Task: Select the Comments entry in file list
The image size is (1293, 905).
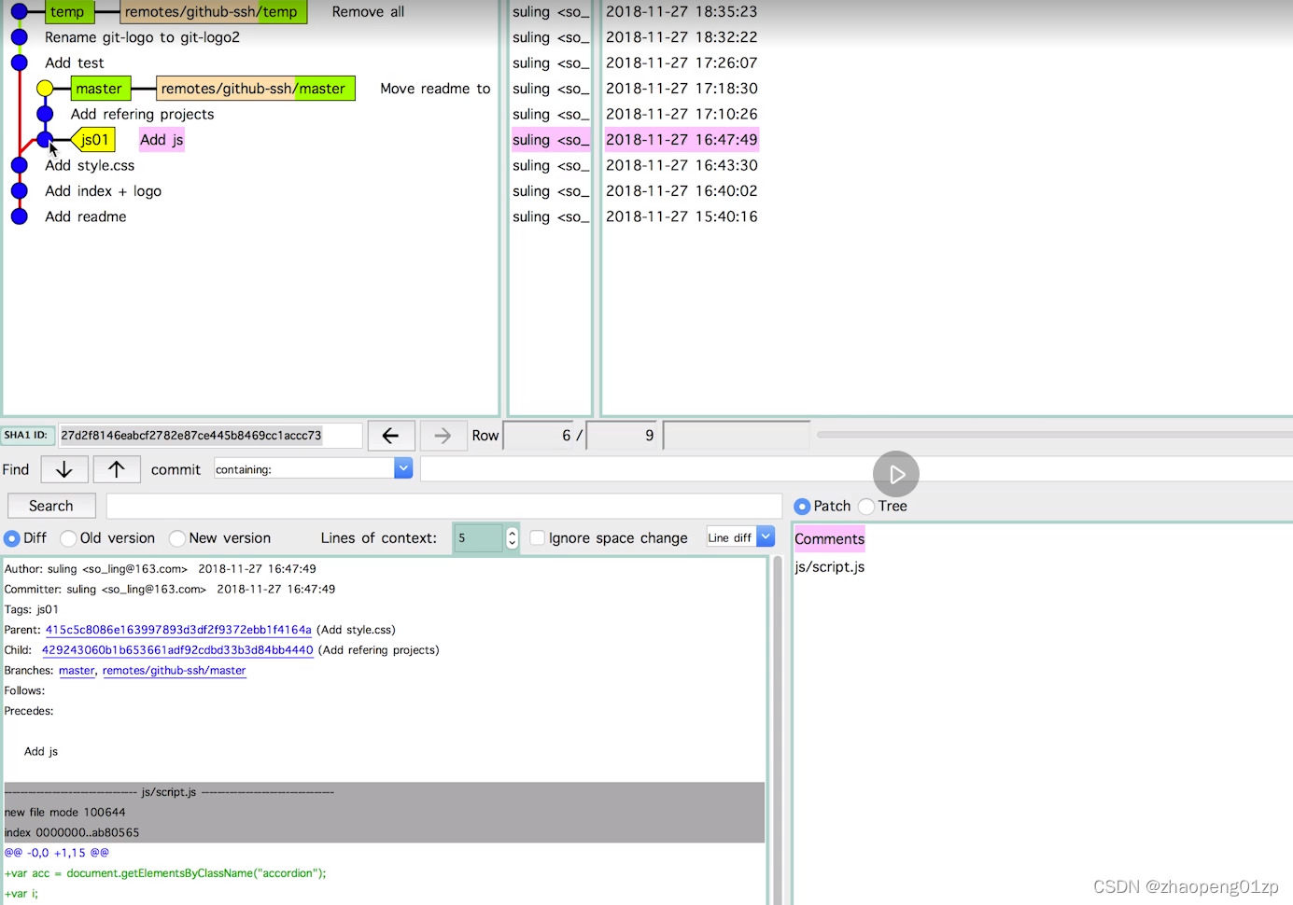Action: 829,539
